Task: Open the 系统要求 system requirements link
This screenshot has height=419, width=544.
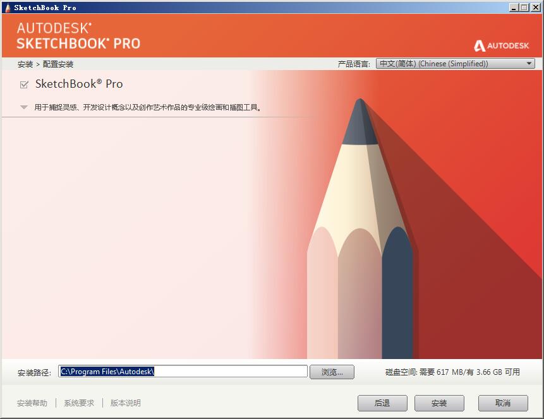Action: click(79, 403)
